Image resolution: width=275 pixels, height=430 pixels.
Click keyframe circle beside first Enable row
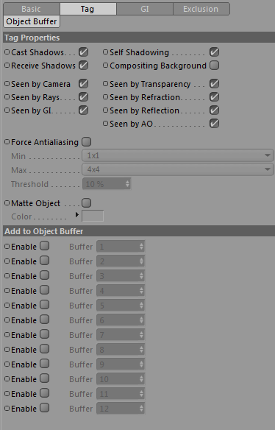click(x=7, y=246)
